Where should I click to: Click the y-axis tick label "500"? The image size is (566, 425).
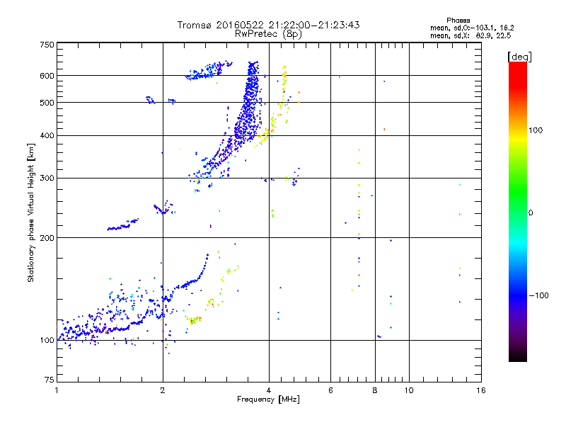pos(47,103)
